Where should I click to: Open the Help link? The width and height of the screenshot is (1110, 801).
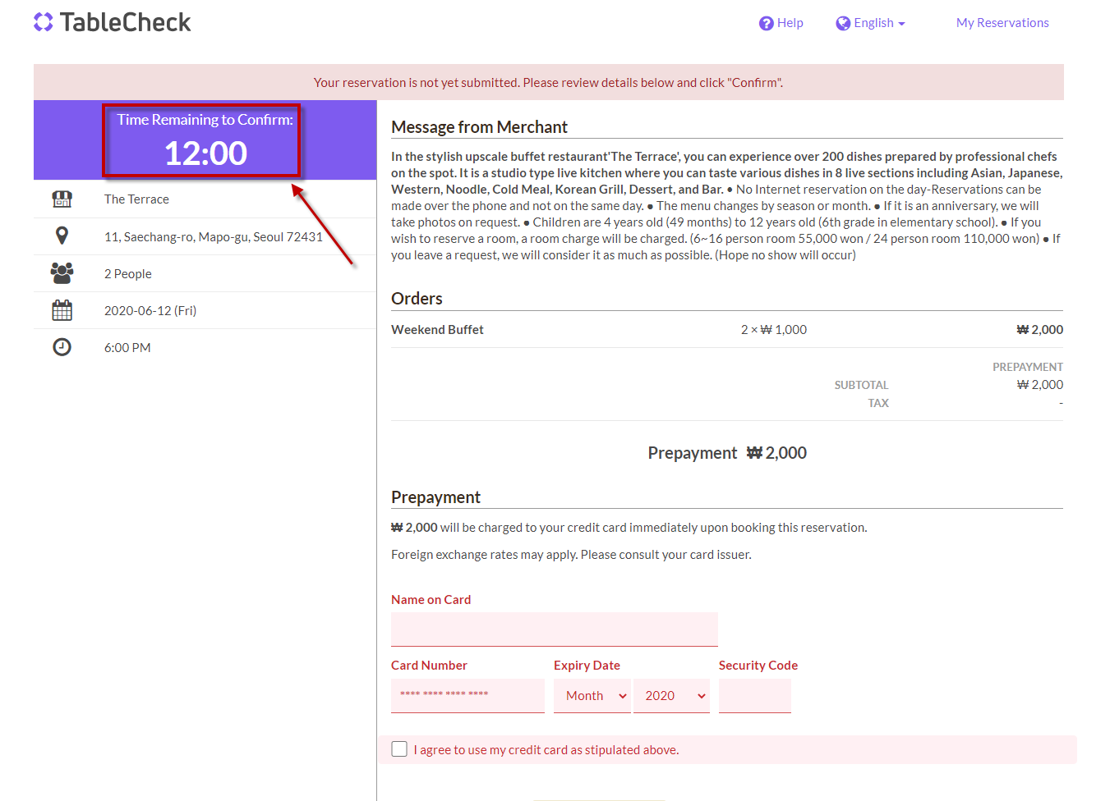(x=781, y=23)
